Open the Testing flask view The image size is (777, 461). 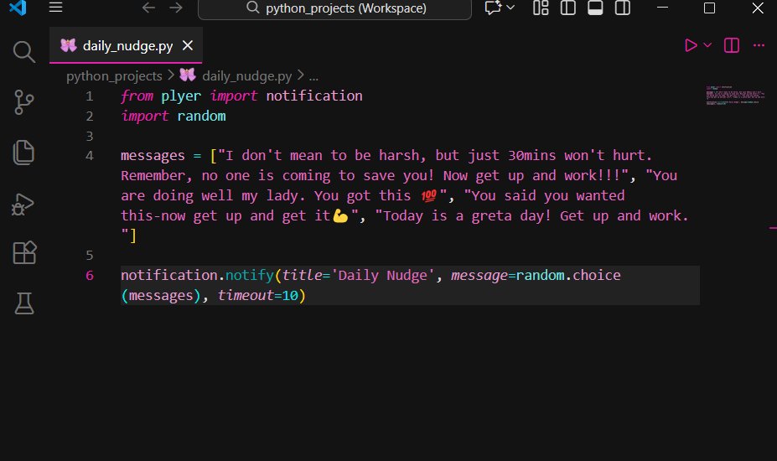[23, 303]
